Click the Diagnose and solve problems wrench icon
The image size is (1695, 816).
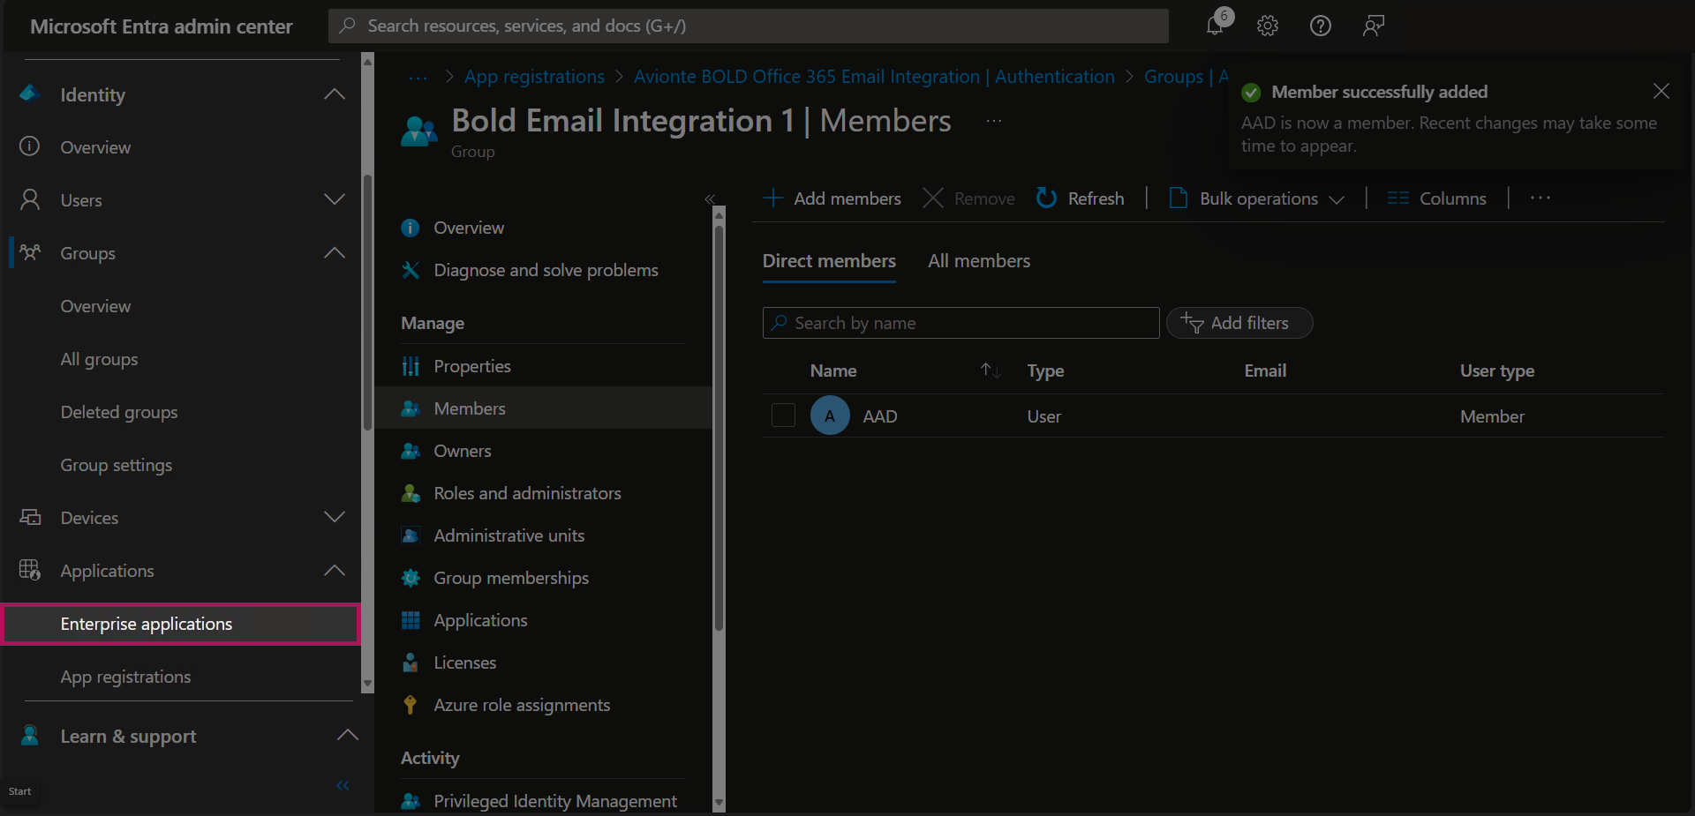pos(411,270)
